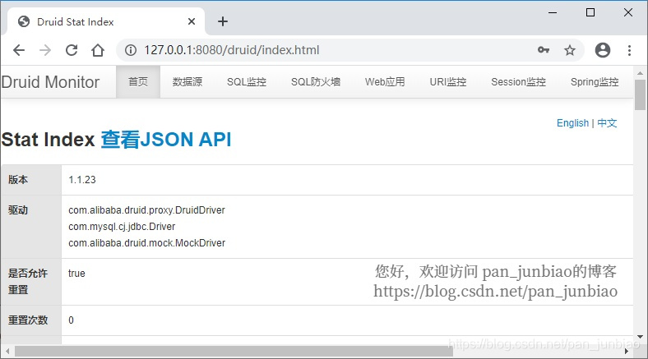Go to SQL监控 page
This screenshot has width=648, height=359.
(247, 81)
